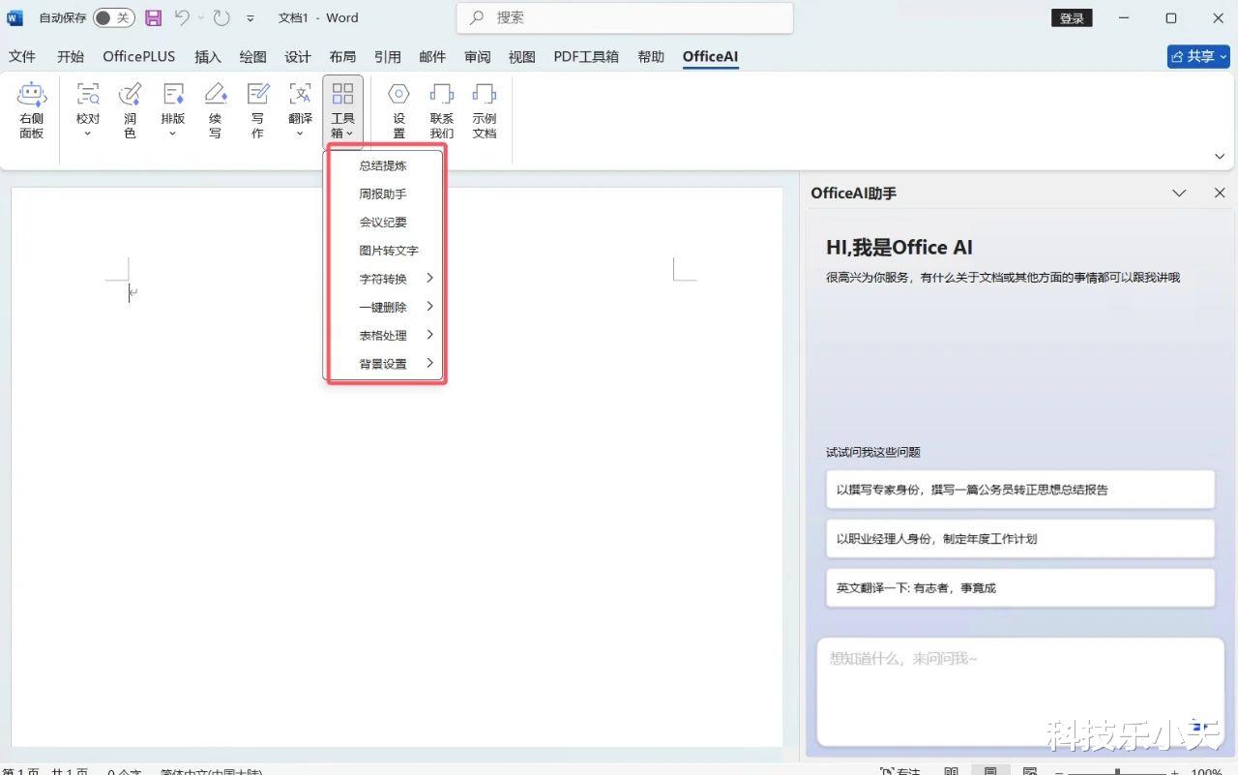Switch to the 视图 tab

click(522, 56)
